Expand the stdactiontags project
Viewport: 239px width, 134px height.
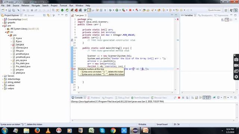pos(3,79)
